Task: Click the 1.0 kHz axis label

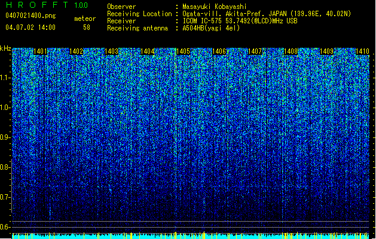Action: [5, 108]
